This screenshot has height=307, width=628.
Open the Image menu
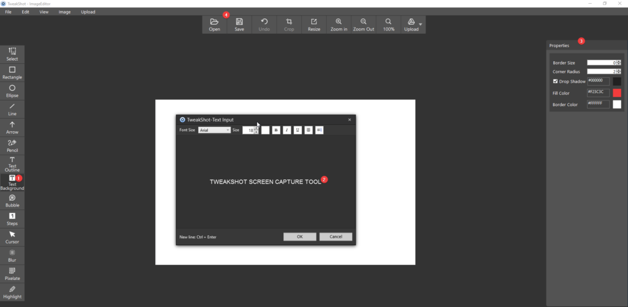64,12
